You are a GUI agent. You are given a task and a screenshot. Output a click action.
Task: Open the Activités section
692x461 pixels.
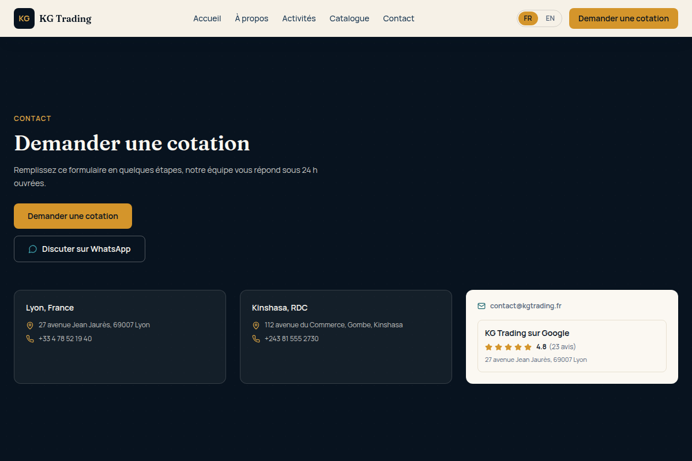pos(299,18)
